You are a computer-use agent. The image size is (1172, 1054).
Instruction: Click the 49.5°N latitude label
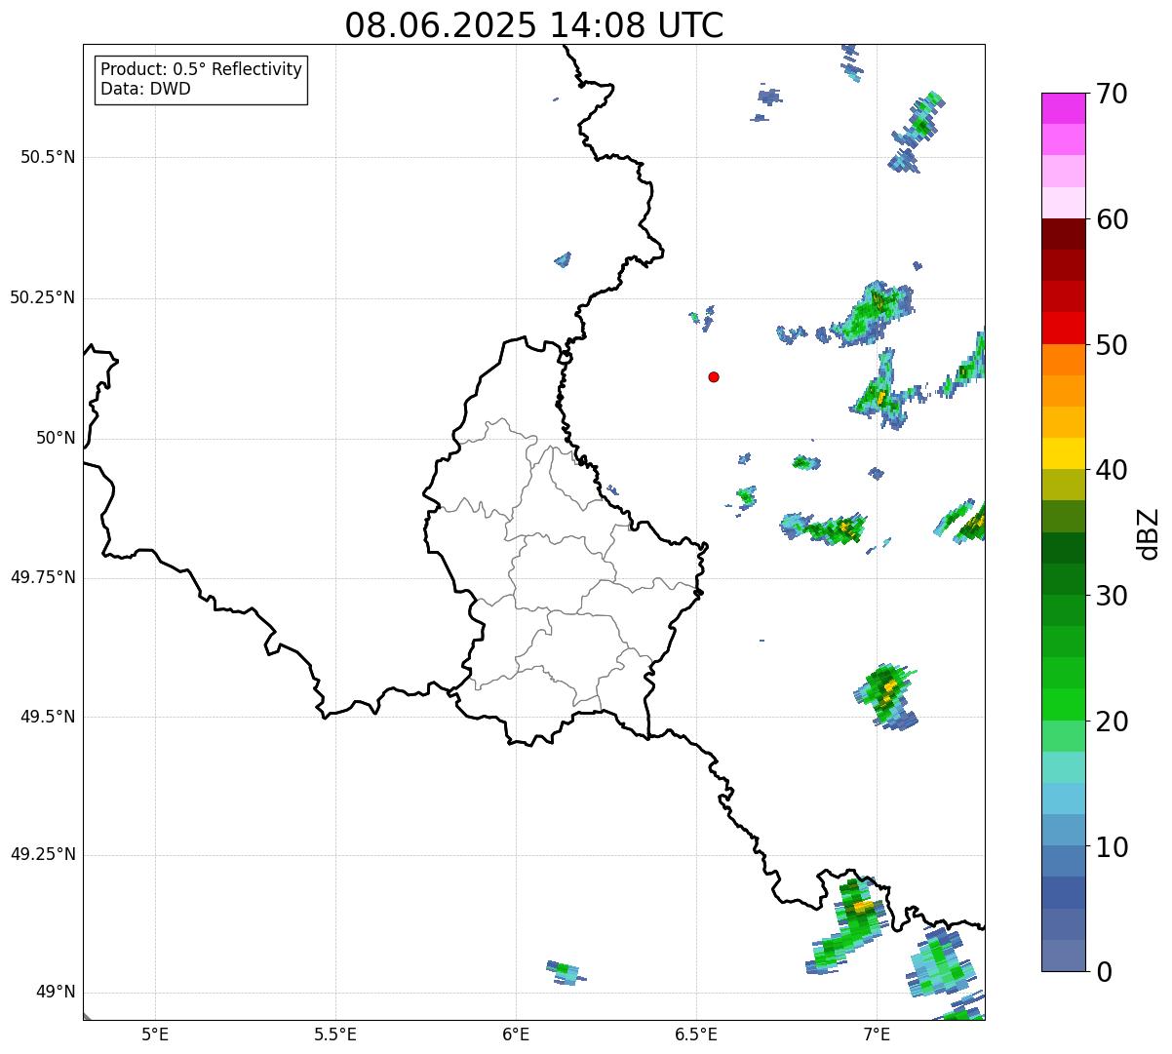tap(48, 717)
